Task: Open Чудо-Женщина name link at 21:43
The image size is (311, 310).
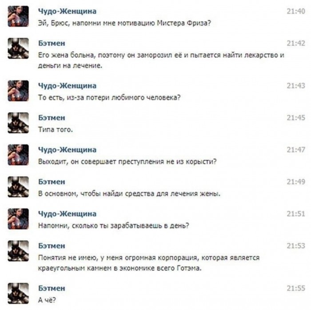Action: (67, 86)
